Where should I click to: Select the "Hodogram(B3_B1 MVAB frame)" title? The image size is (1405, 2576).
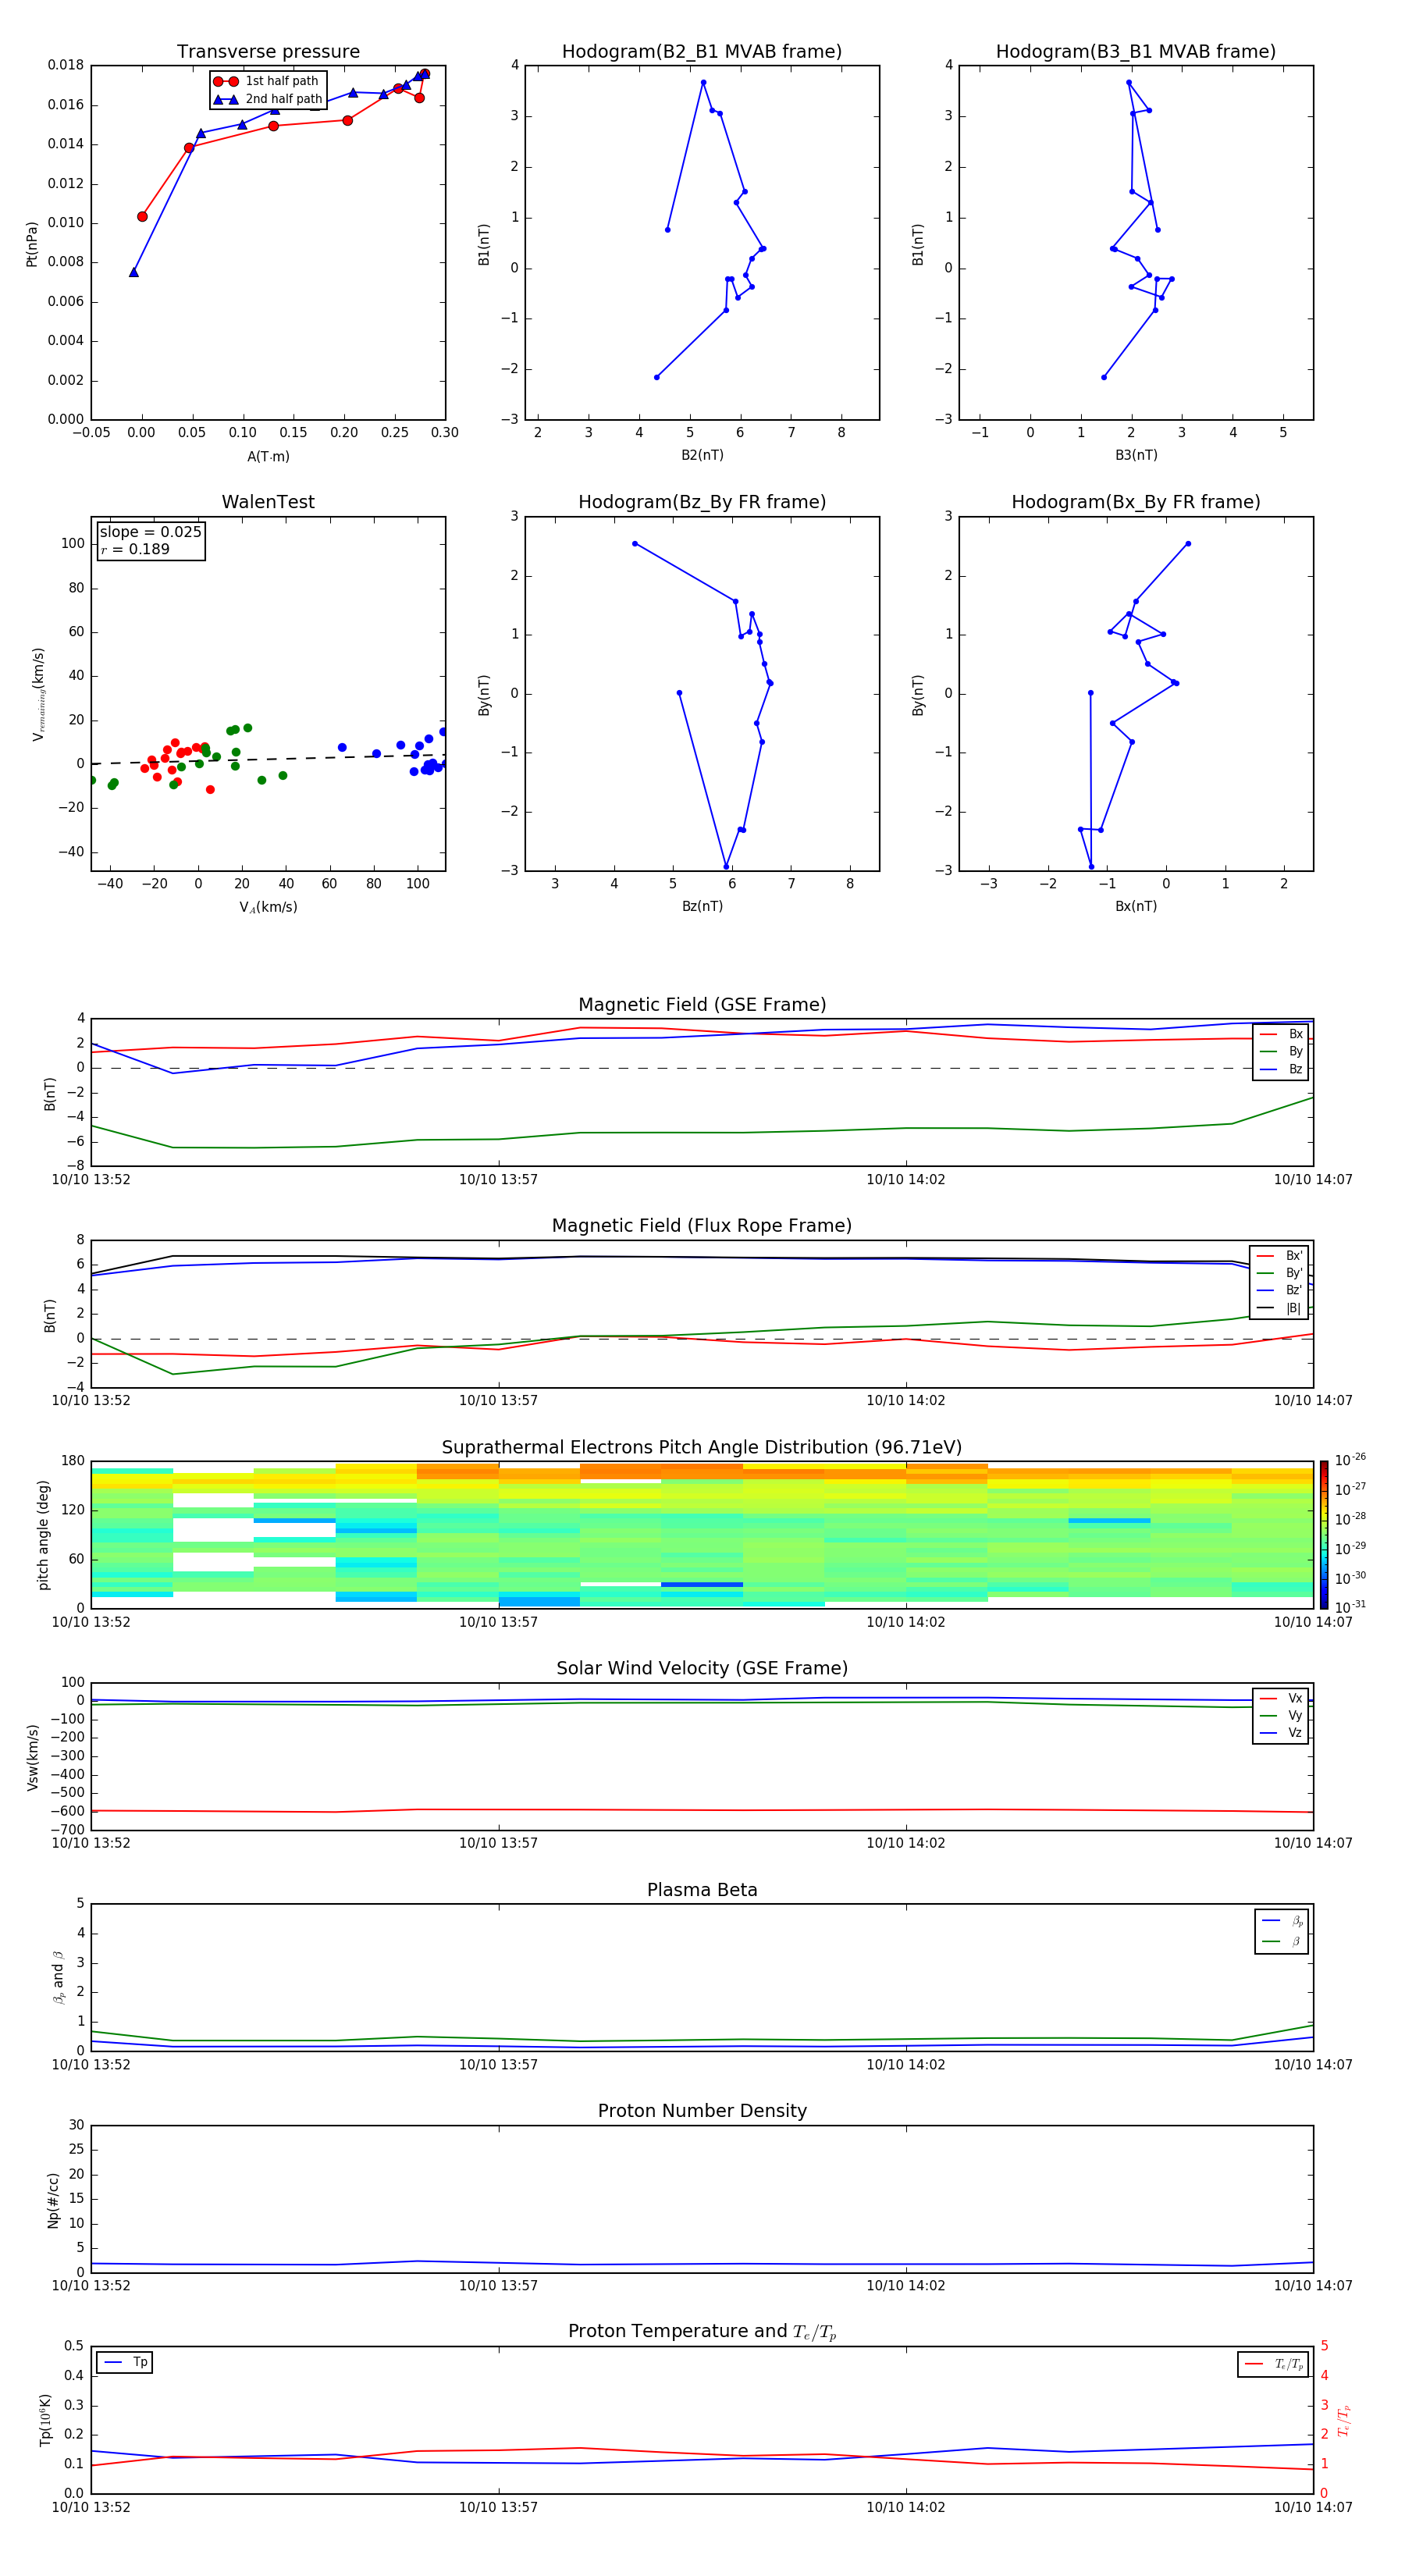[1136, 52]
